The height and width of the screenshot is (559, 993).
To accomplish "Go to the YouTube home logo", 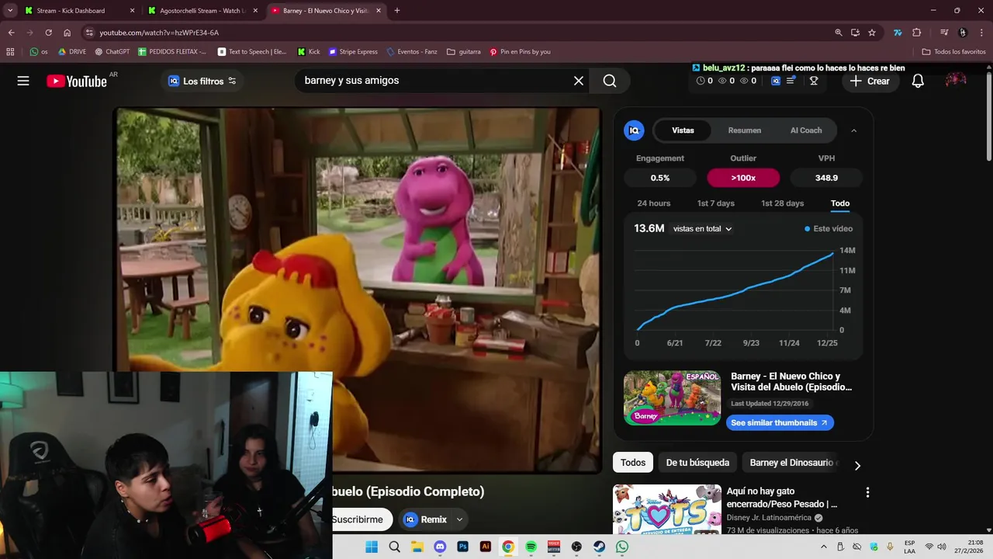I will (77, 81).
